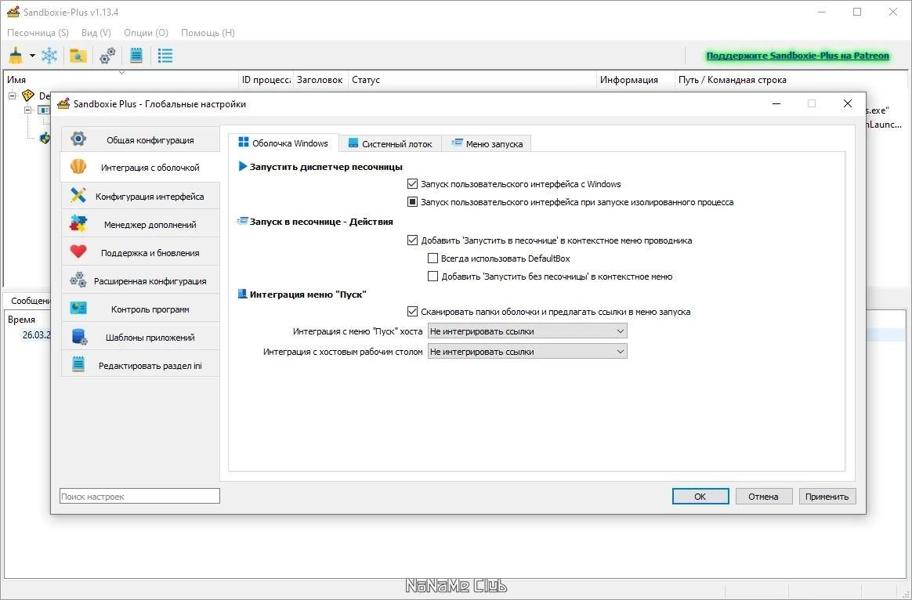This screenshot has height=600, width=912.
Task: Click the puzzle icon of Менеджер дополнений
Action: (78, 223)
